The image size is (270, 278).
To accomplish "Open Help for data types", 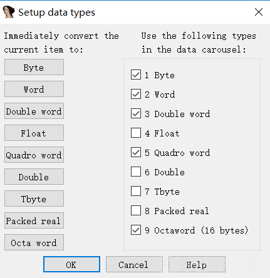I will coord(197,264).
